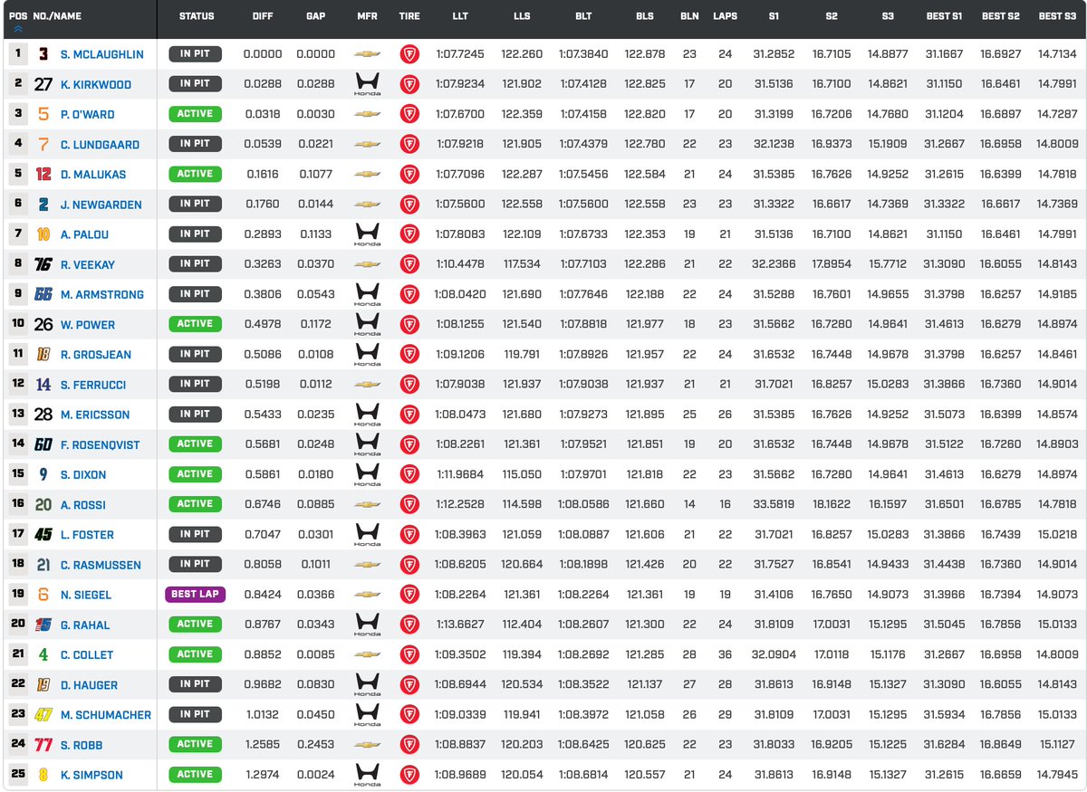Click the car number 15 icon for Rahal

pos(43,625)
